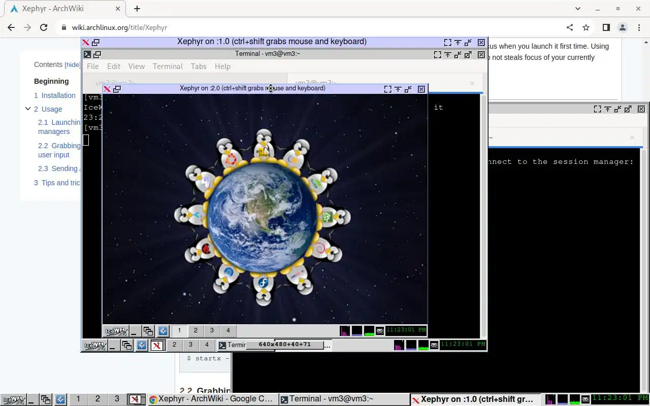Open IceWM start menu on bottom desktop taskbar

[x=14, y=399]
